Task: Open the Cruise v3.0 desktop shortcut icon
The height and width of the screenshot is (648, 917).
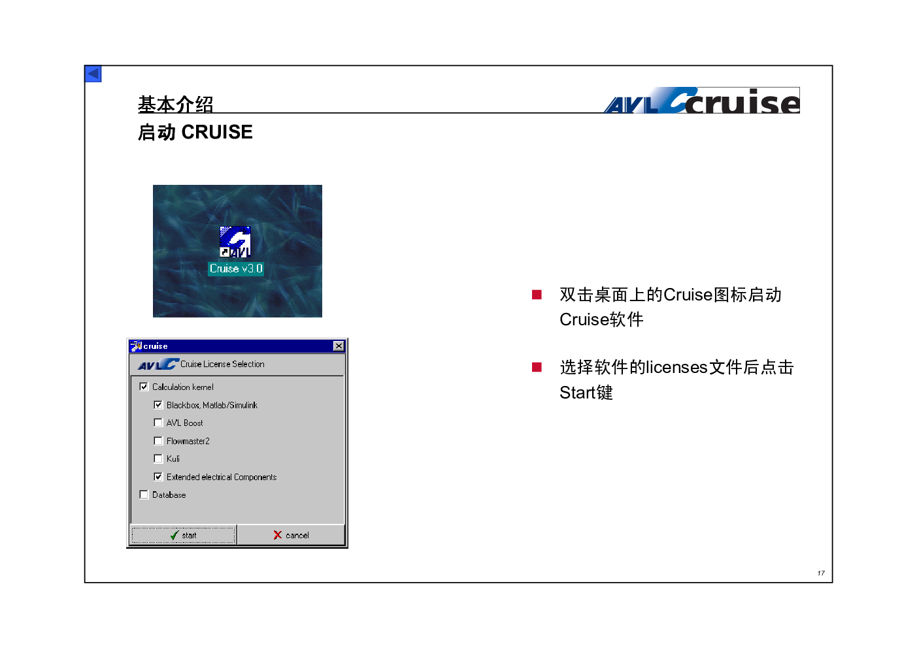Action: coord(235,242)
